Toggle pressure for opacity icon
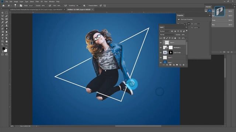236x132 pixels. coord(50,5)
